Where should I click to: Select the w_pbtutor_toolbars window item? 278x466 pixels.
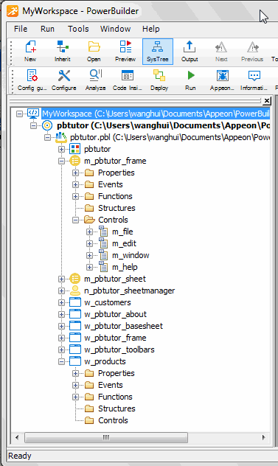tap(119, 349)
